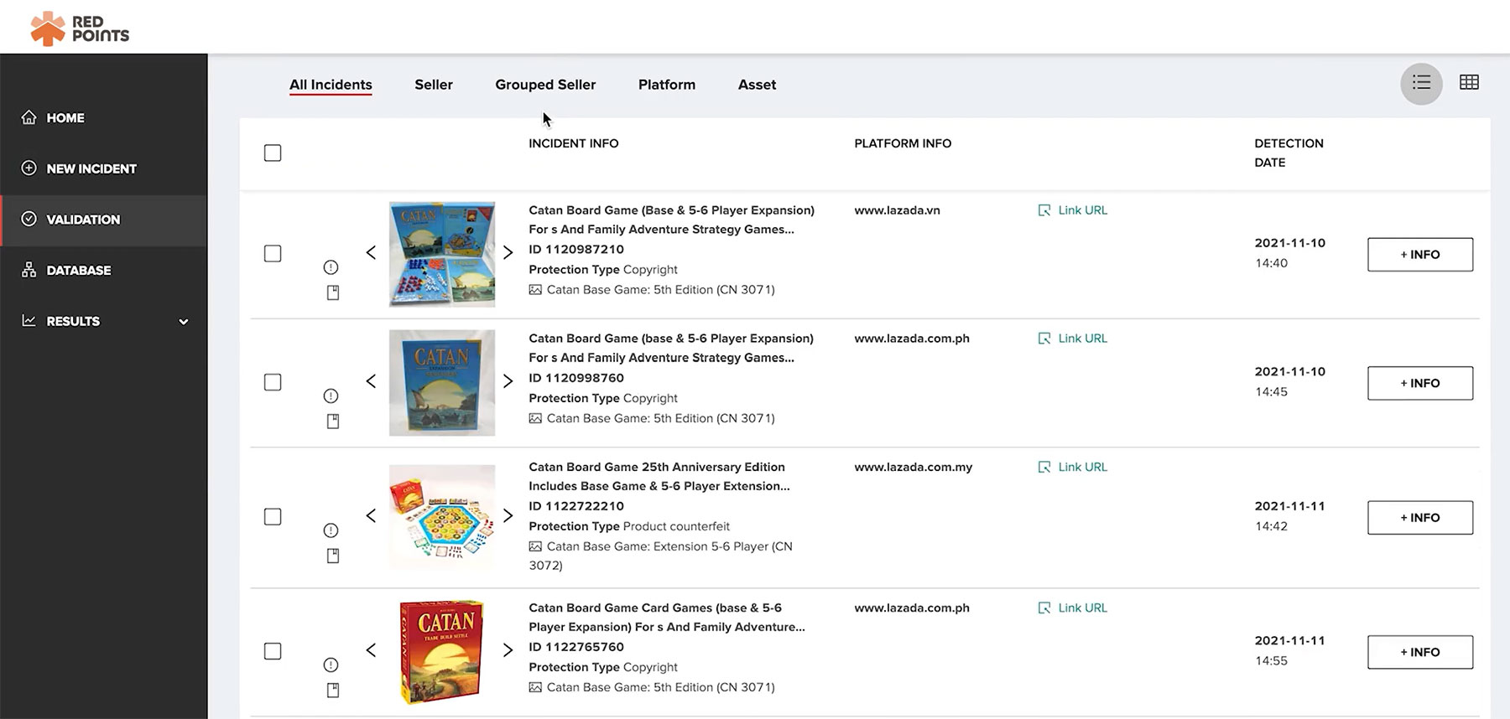Viewport: 1510px width, 719px height.
Task: Show previous image for incident 1122765760
Action: pos(371,650)
